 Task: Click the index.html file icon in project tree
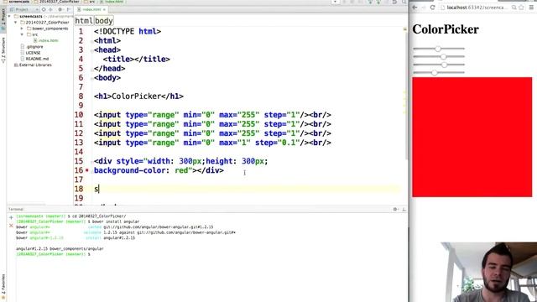tap(35, 40)
